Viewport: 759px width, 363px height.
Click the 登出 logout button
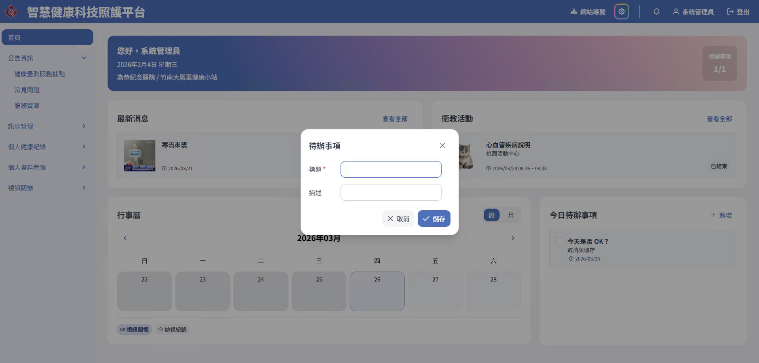click(738, 12)
